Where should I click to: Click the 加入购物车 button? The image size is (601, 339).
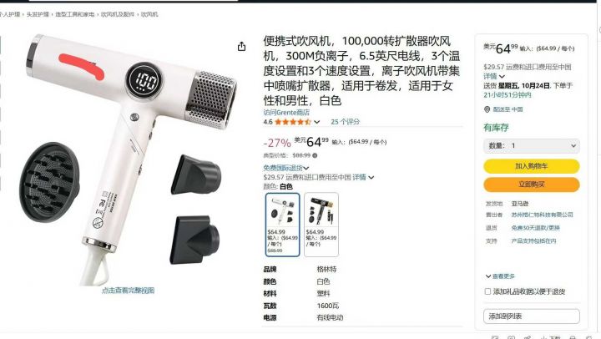tap(532, 166)
